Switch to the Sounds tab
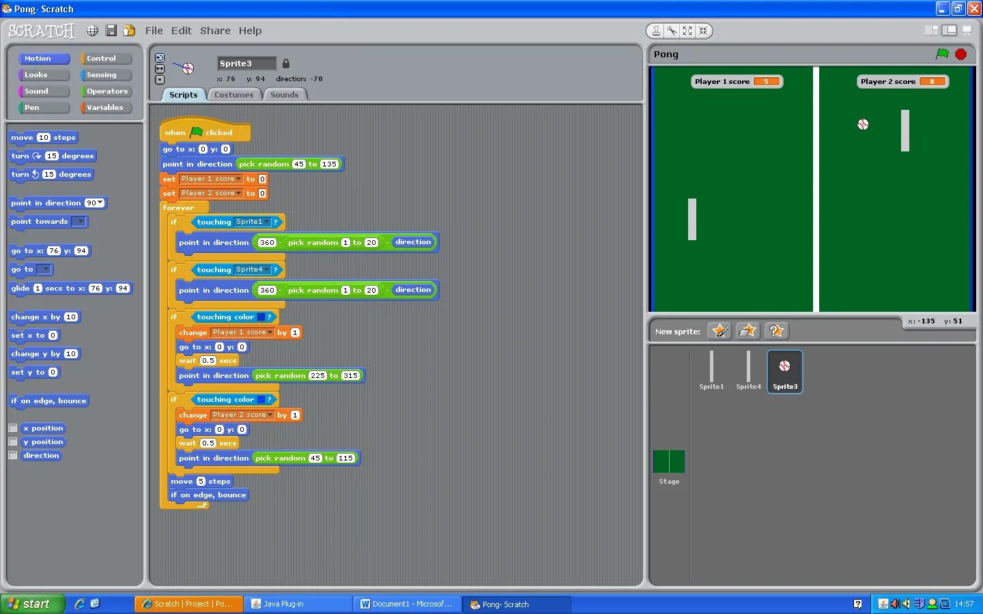 (x=284, y=95)
